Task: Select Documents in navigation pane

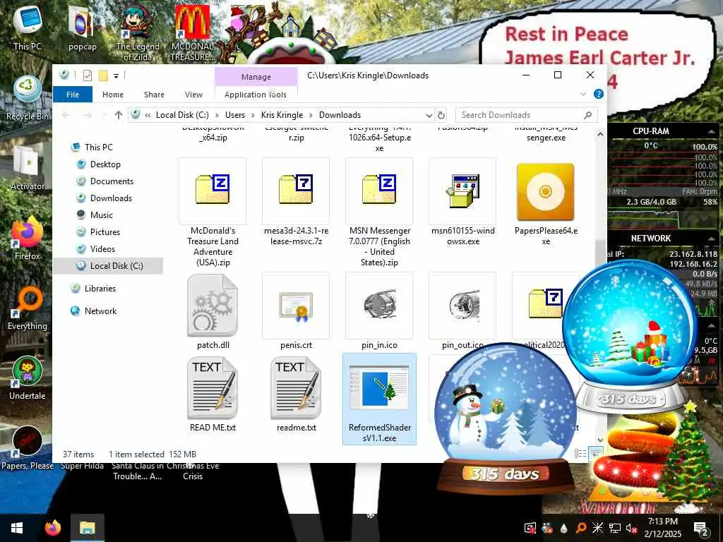Action: pos(112,181)
